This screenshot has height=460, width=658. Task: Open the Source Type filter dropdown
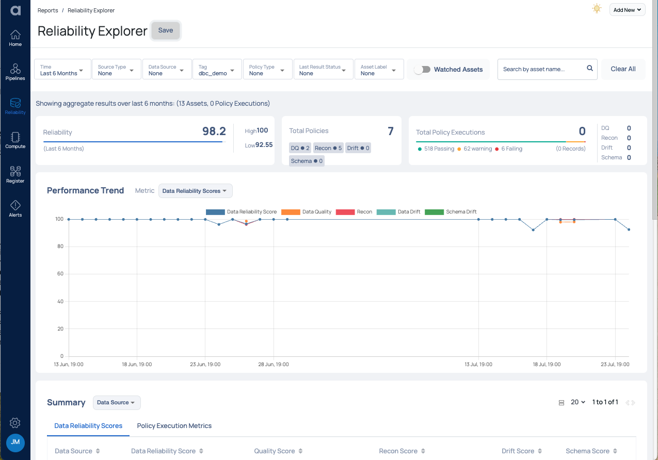pyautogui.click(x=116, y=70)
